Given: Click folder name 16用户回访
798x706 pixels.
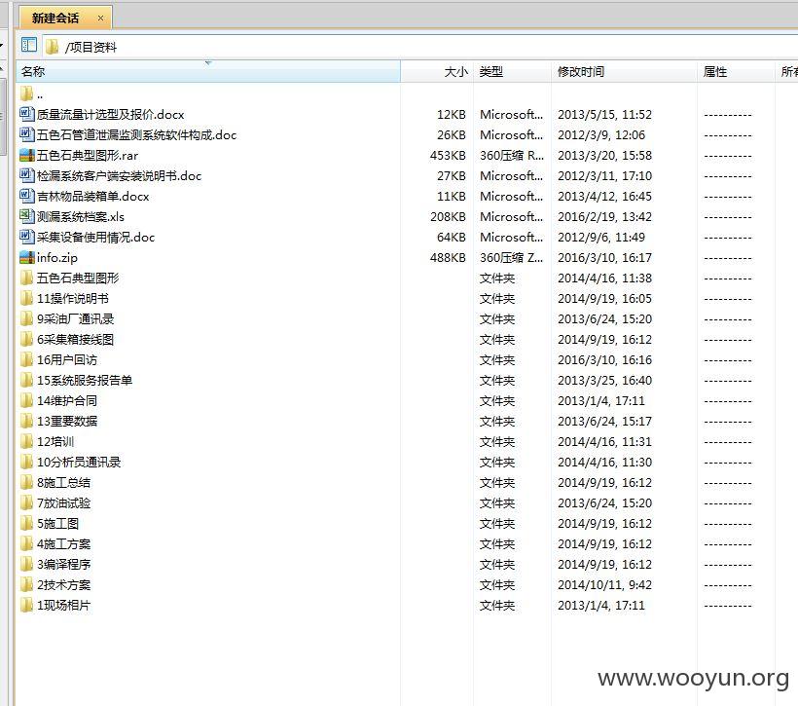Looking at the screenshot, I should point(67,359).
